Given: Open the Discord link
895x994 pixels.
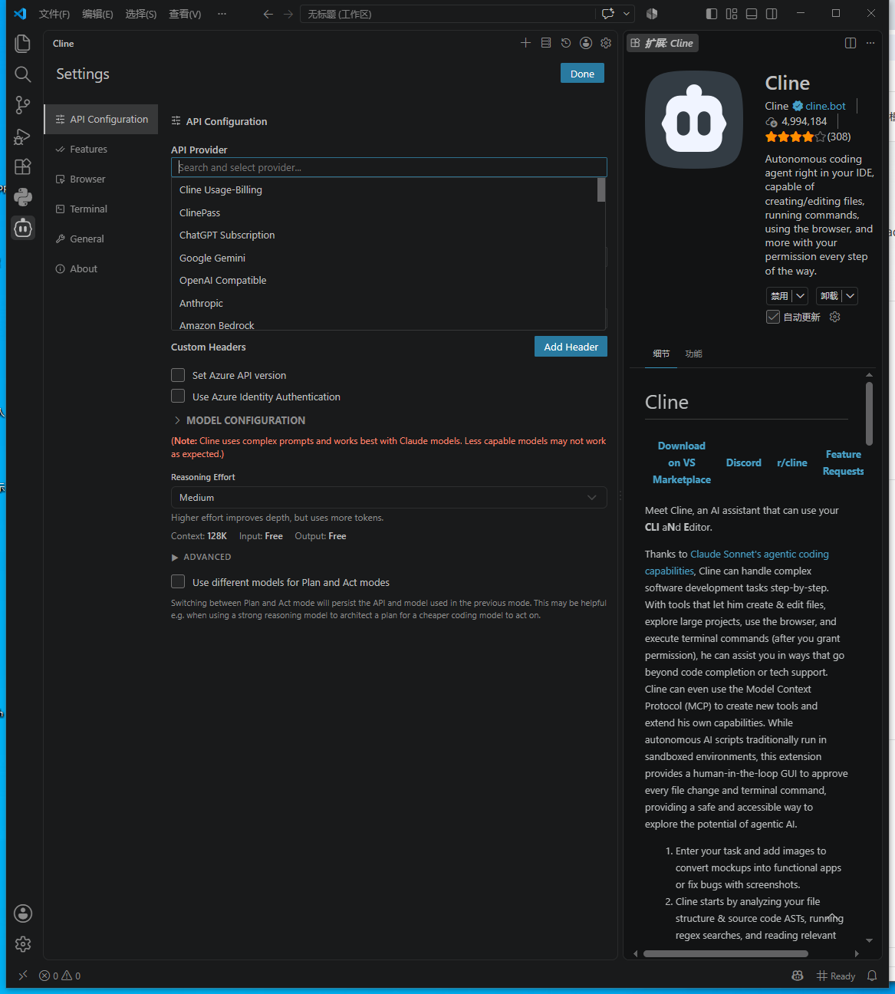Looking at the screenshot, I should pos(743,462).
